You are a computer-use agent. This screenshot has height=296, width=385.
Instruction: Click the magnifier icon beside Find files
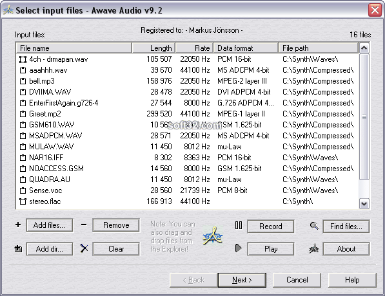[314, 225]
